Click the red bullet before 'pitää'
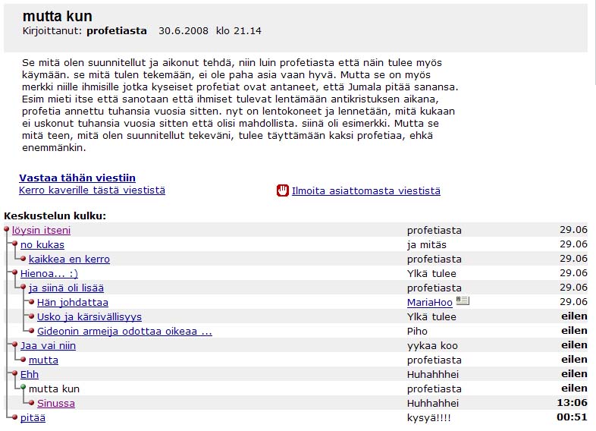 [15, 417]
